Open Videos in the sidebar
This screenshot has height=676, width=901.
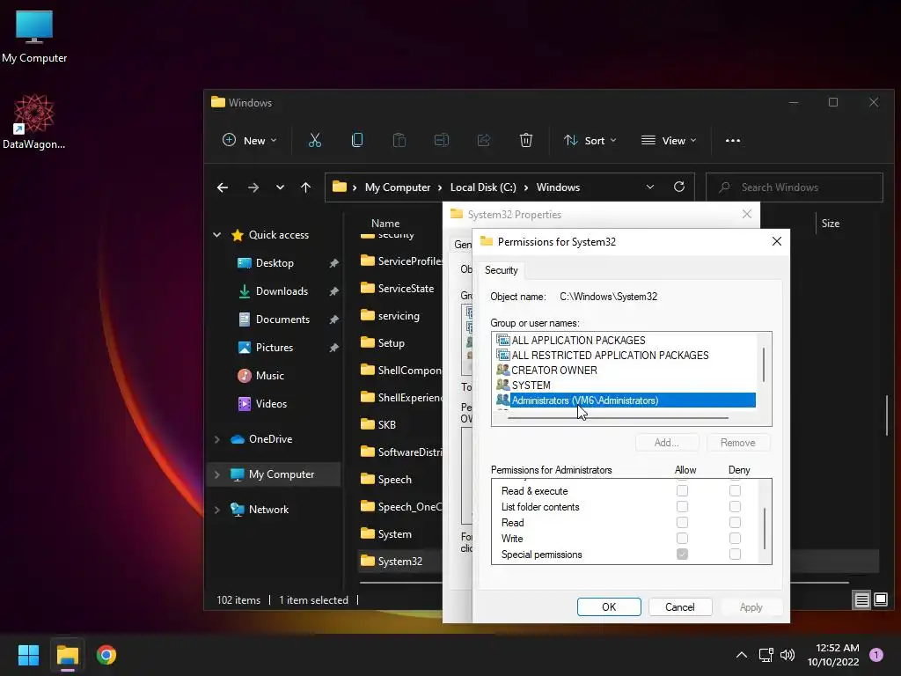click(271, 403)
